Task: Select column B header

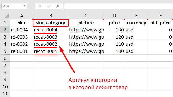Action: (51, 15)
